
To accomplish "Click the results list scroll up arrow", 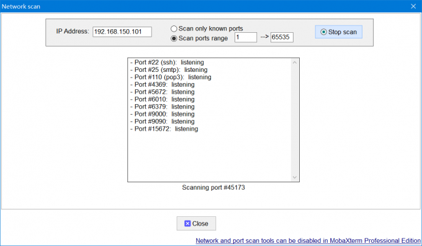I will (x=294, y=63).
